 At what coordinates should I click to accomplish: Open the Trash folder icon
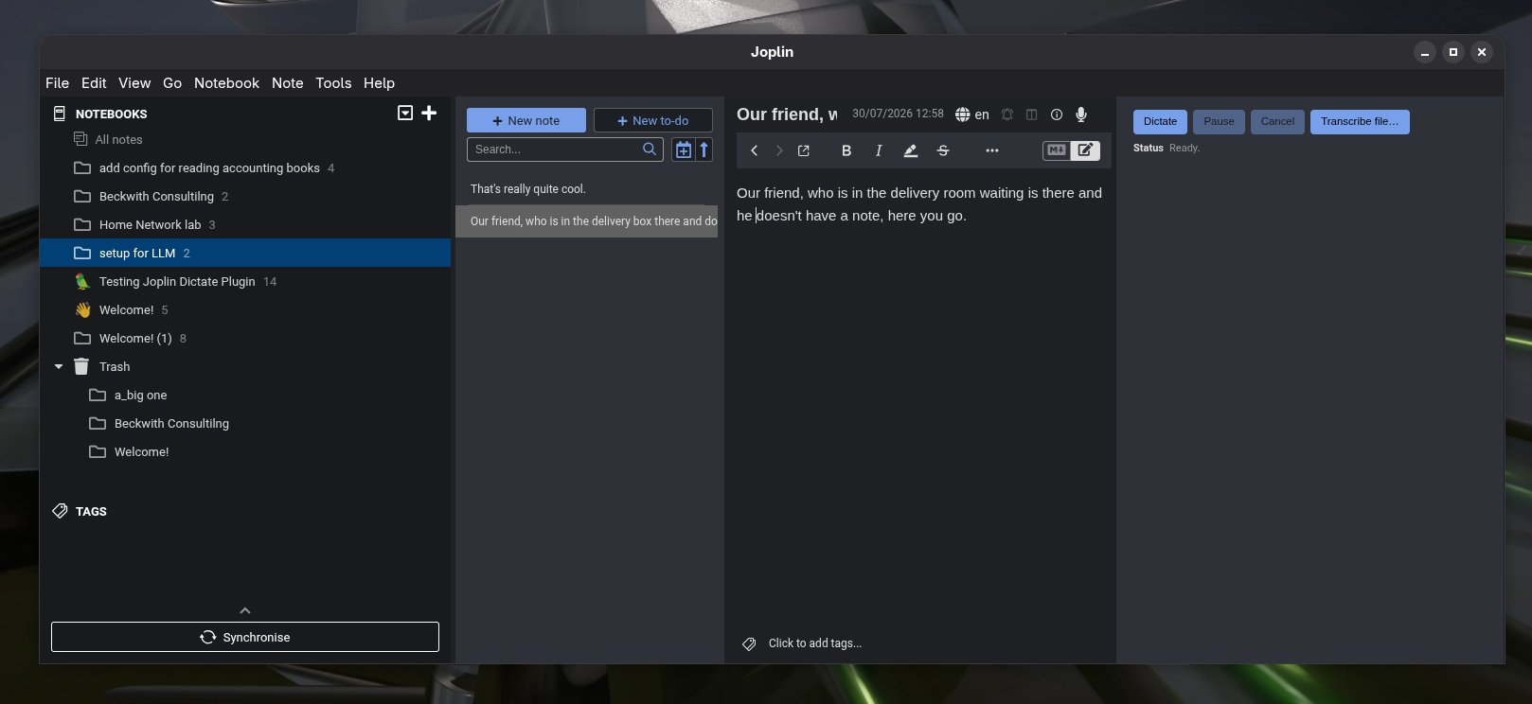point(81,366)
